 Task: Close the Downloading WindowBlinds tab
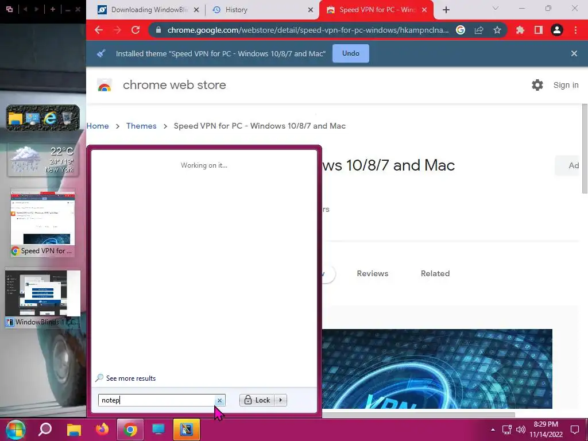pyautogui.click(x=196, y=10)
